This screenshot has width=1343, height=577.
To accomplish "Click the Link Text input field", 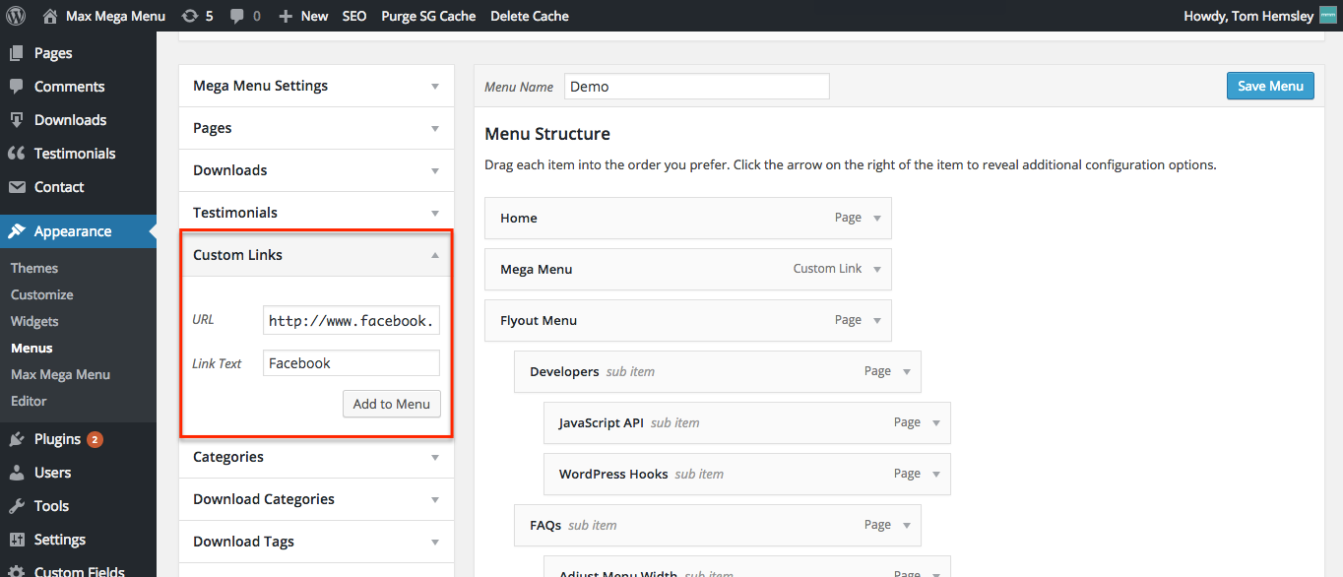I will coord(351,363).
